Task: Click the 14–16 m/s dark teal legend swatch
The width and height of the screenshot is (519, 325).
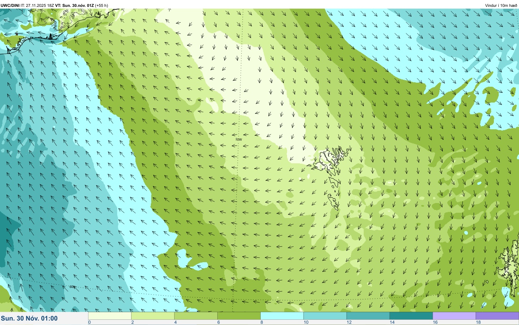Action: (411, 316)
